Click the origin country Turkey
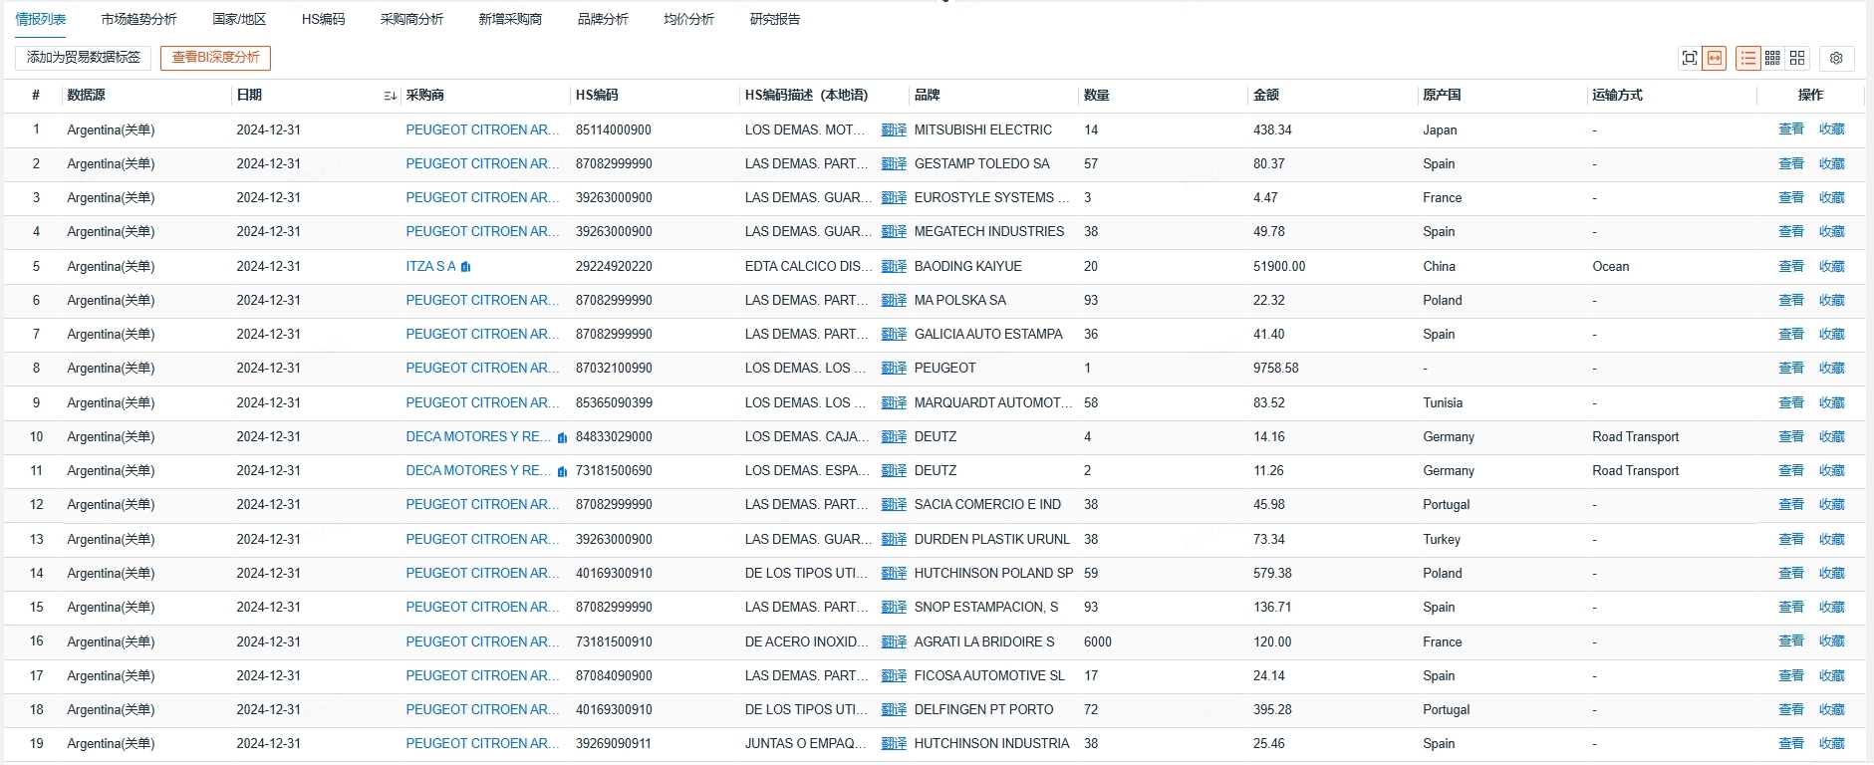Image resolution: width=1874 pixels, height=765 pixels. pyautogui.click(x=1442, y=539)
